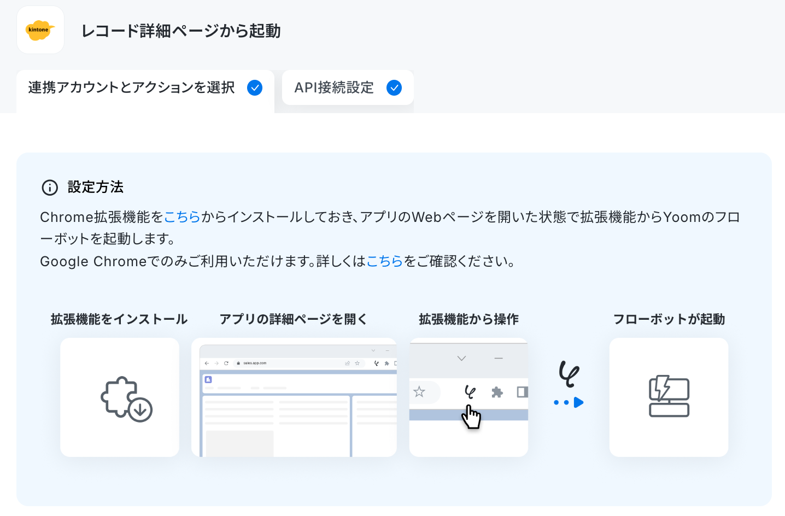The image size is (785, 516).
Task: Click the レコード詳細ページから起動 heading
Action: (x=181, y=31)
